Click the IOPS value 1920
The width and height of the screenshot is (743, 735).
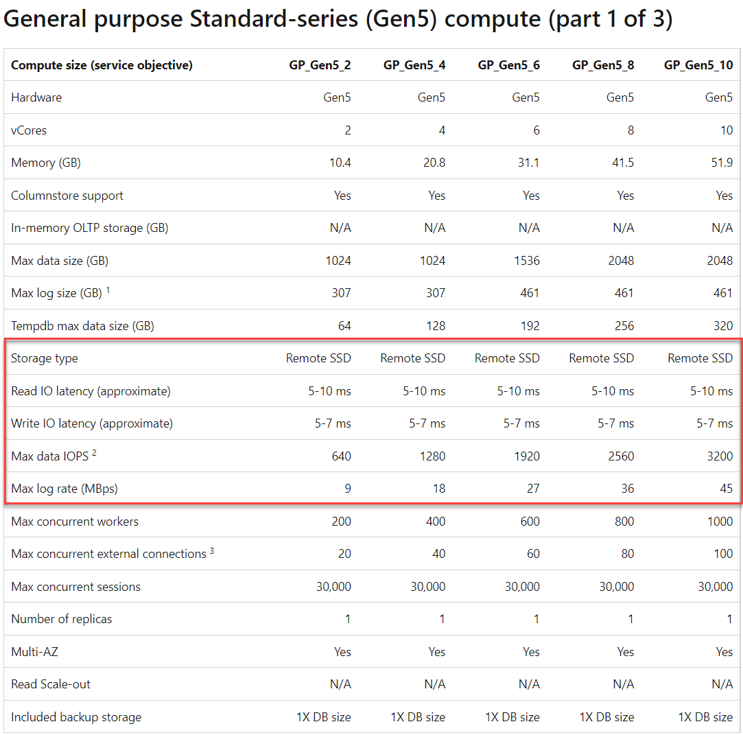coord(527,456)
